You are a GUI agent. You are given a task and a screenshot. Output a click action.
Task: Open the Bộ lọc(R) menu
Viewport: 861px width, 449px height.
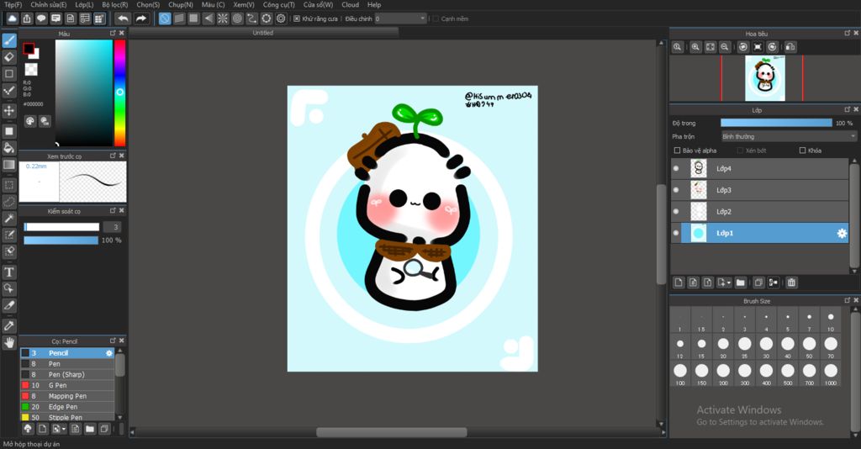[114, 4]
